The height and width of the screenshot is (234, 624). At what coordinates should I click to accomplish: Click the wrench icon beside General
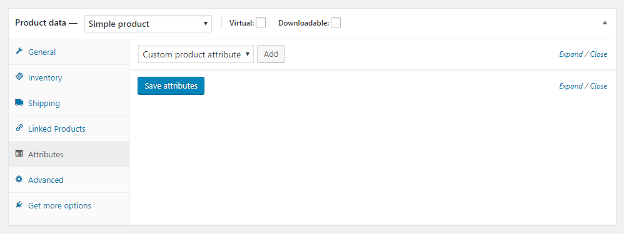(19, 52)
